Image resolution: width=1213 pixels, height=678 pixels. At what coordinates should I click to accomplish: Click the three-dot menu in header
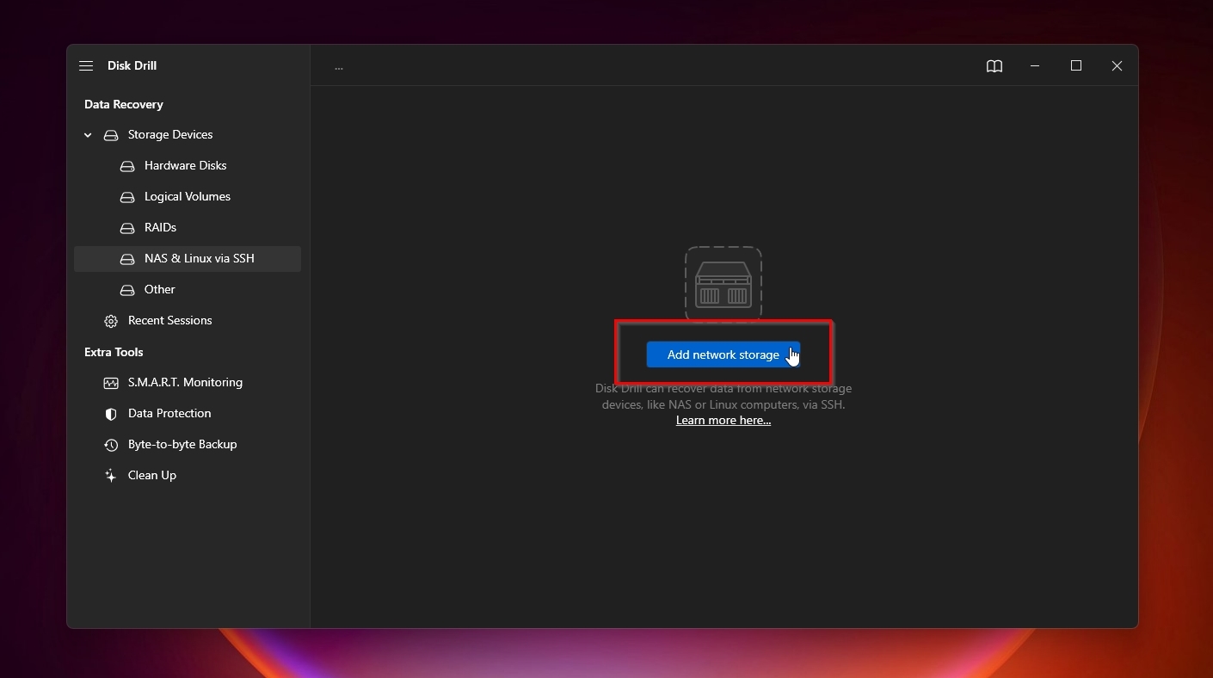tap(339, 67)
